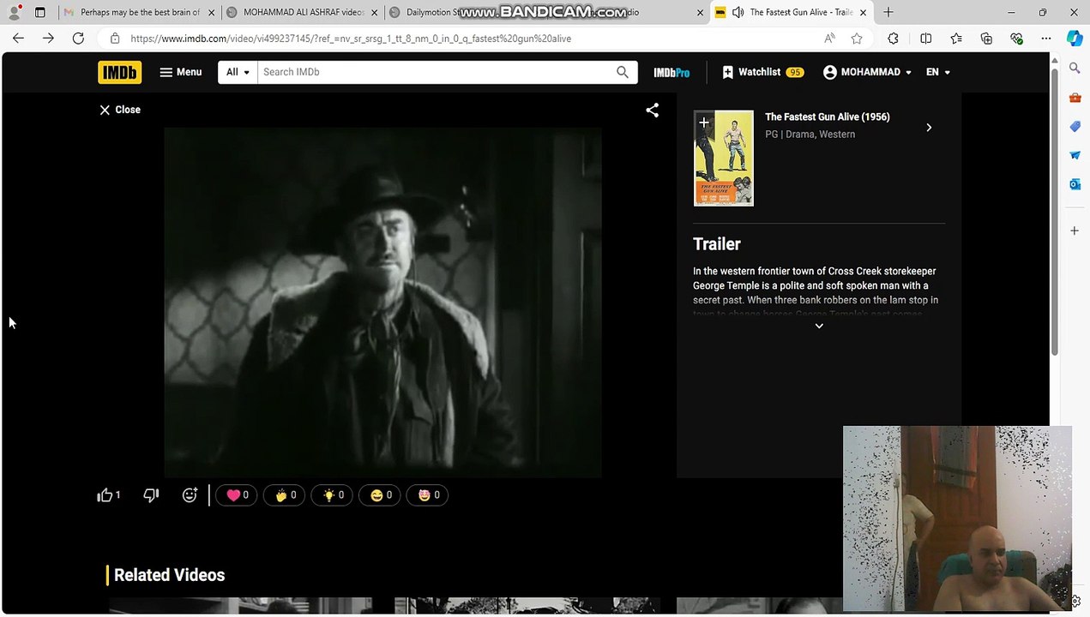
Task: Open the Watchlist
Action: pos(762,72)
